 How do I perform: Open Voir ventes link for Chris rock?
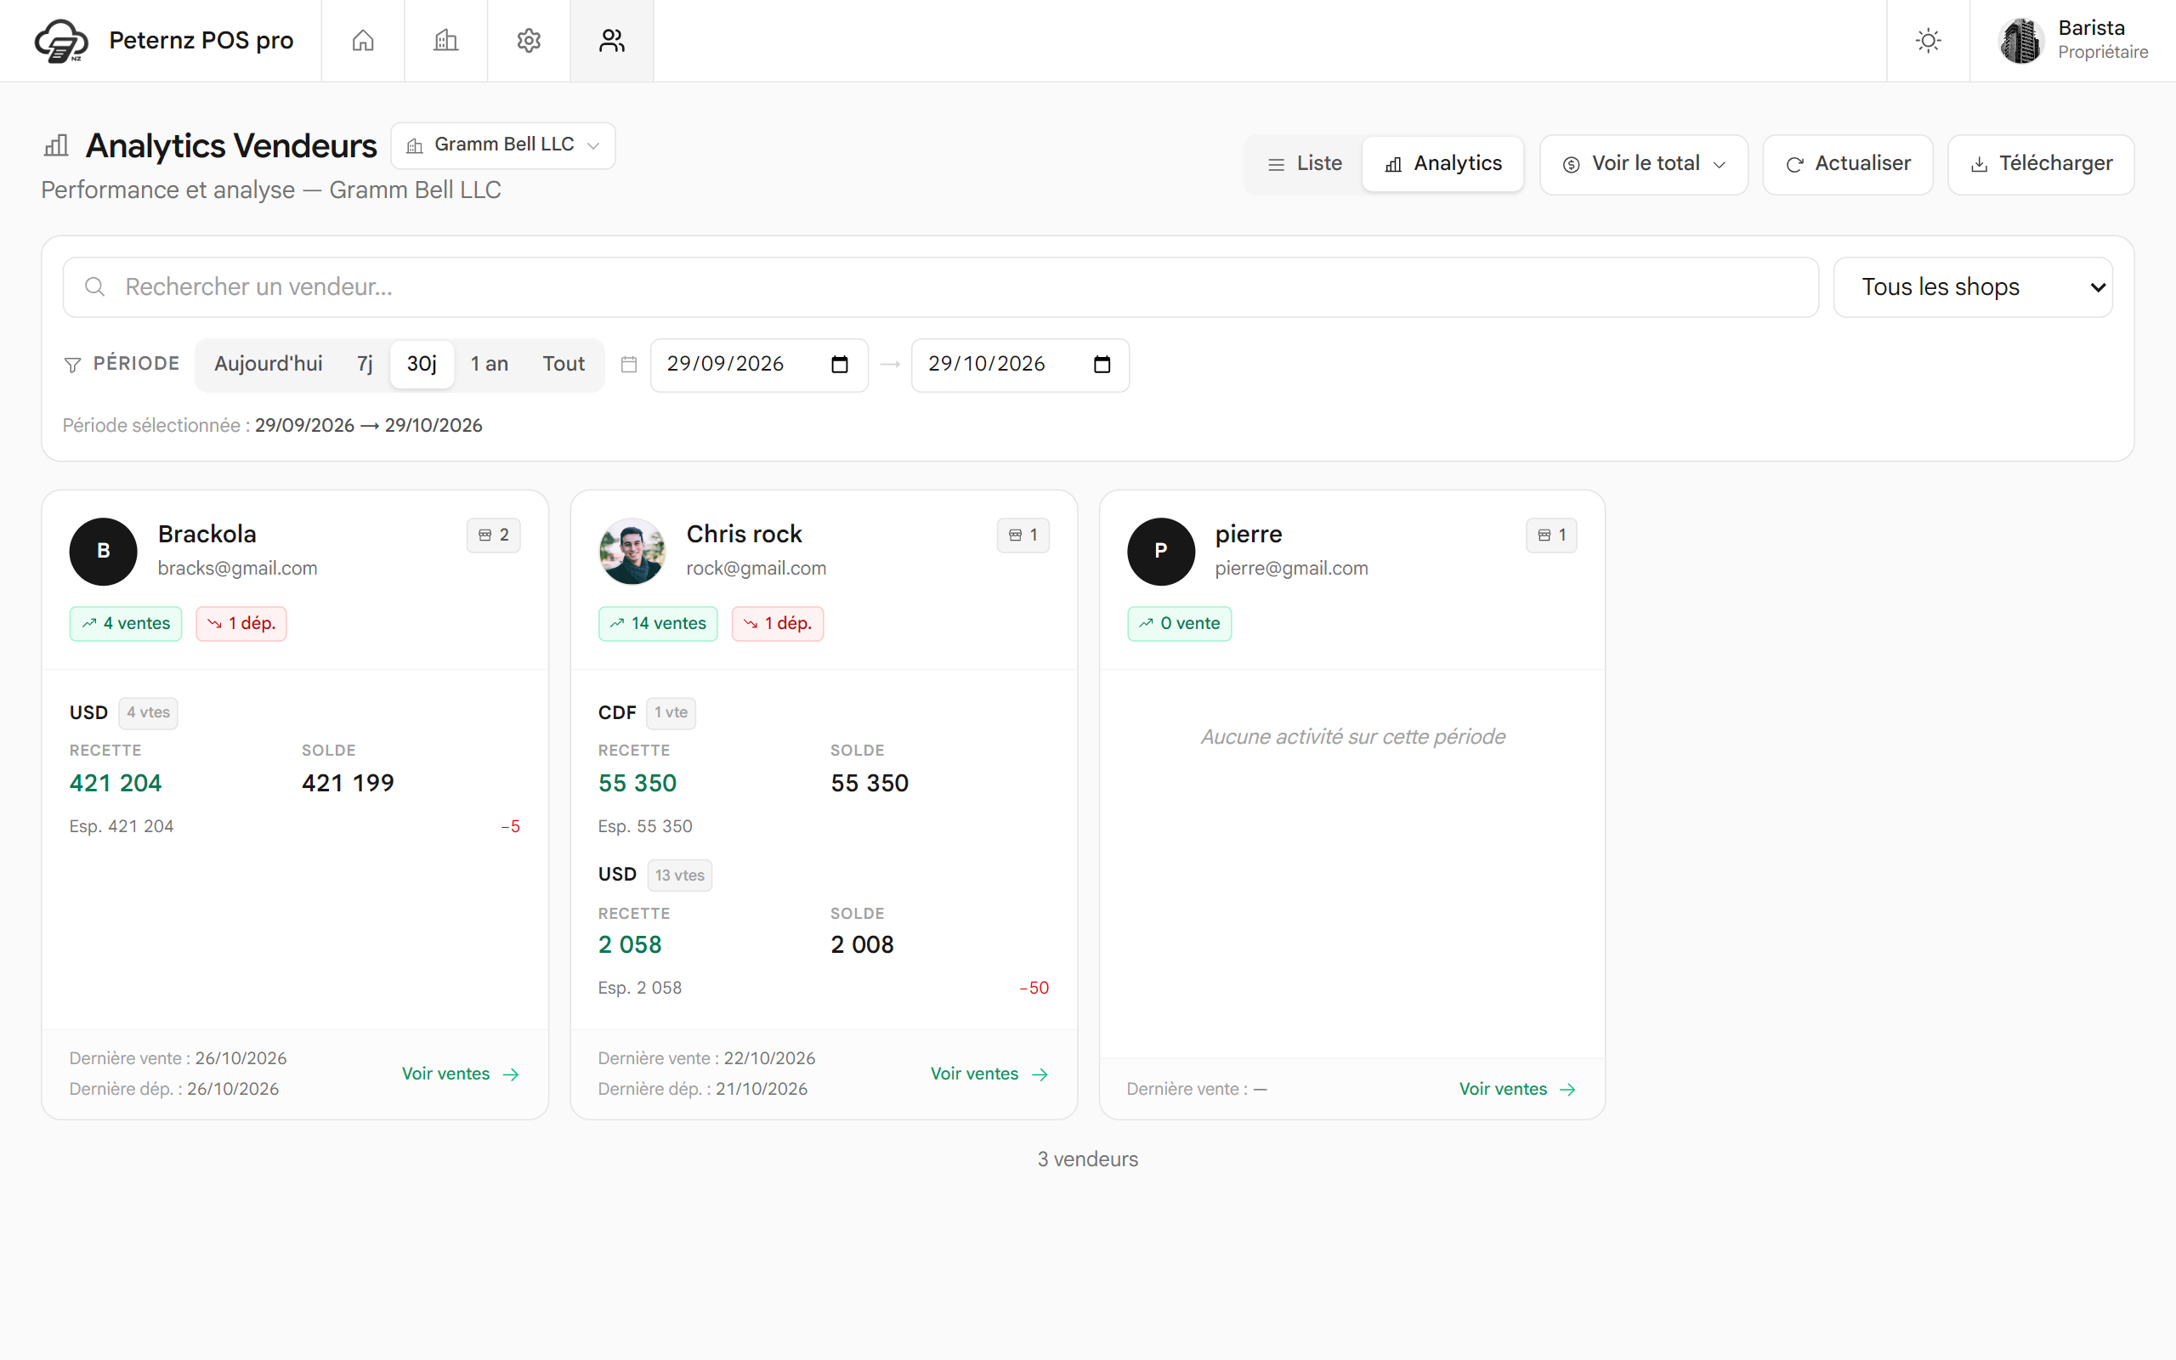(x=989, y=1074)
